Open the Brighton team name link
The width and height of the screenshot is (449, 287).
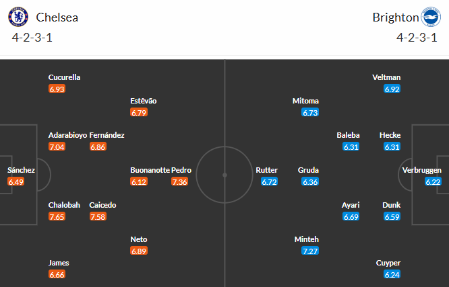click(x=395, y=17)
